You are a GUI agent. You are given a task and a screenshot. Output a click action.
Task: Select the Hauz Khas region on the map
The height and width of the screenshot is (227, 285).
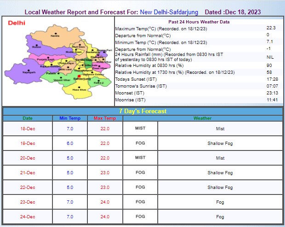79,89
